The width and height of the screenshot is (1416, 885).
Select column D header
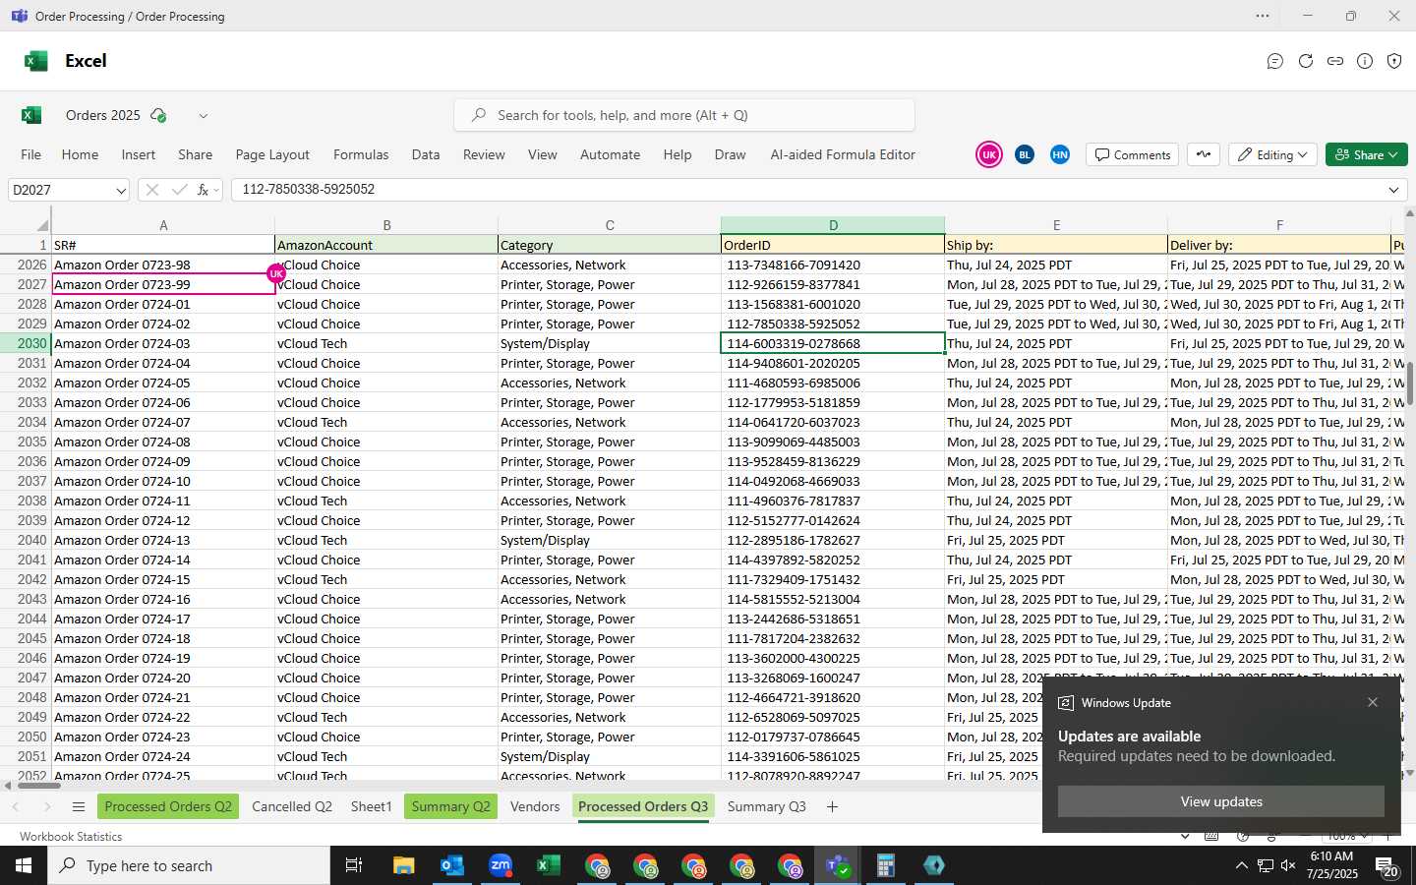(833, 225)
